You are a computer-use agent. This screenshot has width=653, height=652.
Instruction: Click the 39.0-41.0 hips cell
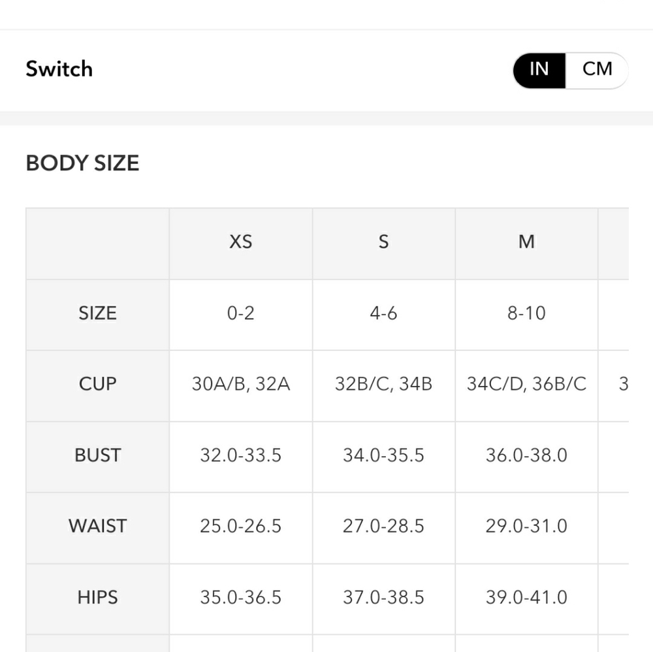526,599
